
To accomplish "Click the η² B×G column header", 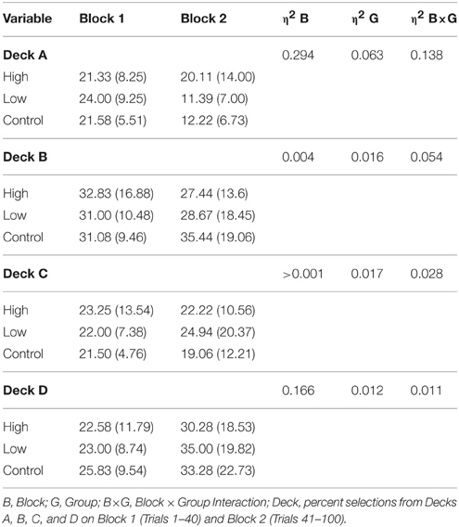I will point(434,18).
